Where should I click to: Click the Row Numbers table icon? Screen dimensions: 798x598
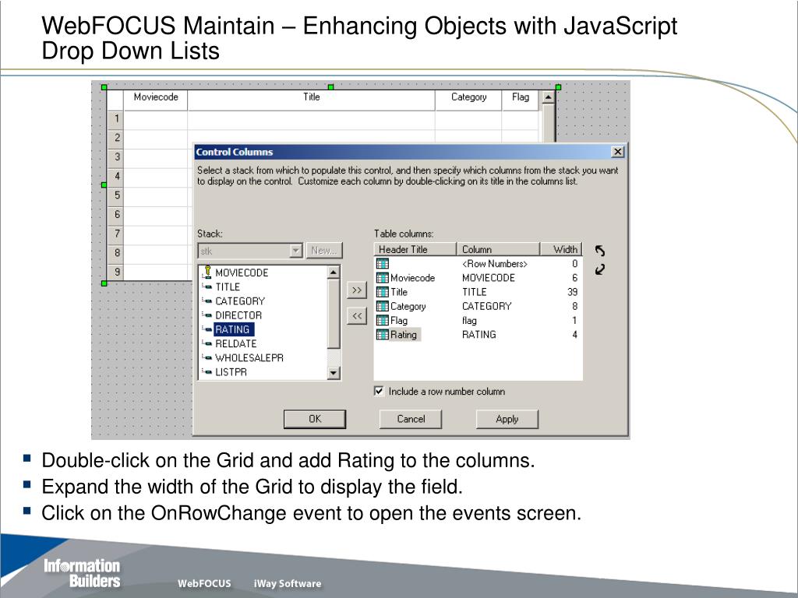click(x=382, y=263)
